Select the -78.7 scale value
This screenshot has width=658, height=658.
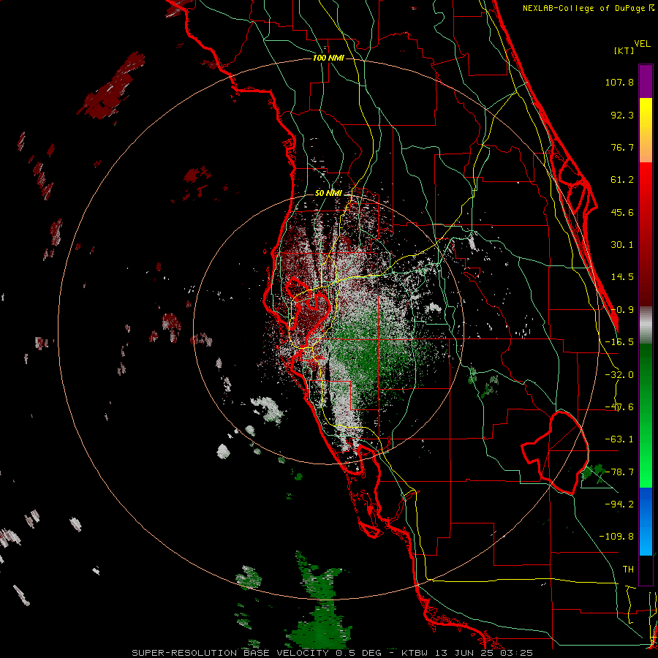point(619,472)
